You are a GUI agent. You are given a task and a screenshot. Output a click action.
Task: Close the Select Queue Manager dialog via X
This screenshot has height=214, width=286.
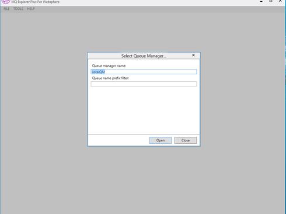193,55
